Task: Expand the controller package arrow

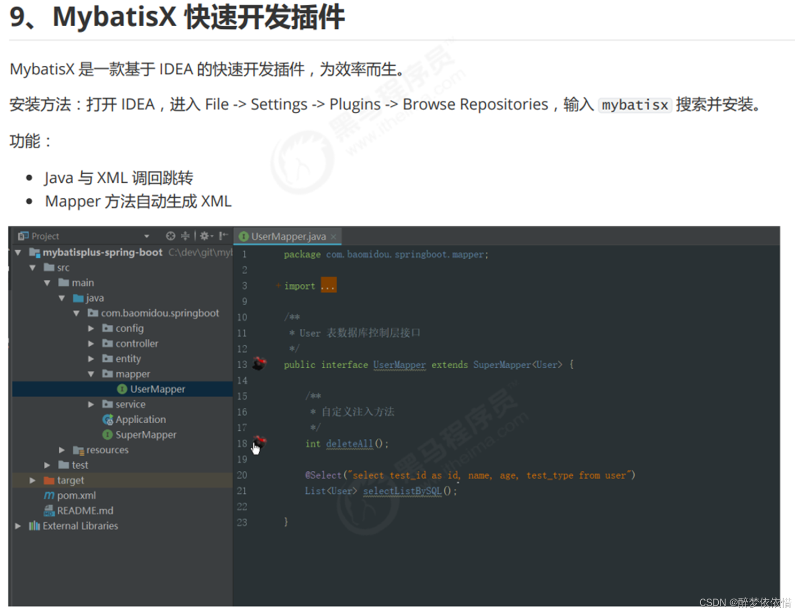Action: (91, 344)
